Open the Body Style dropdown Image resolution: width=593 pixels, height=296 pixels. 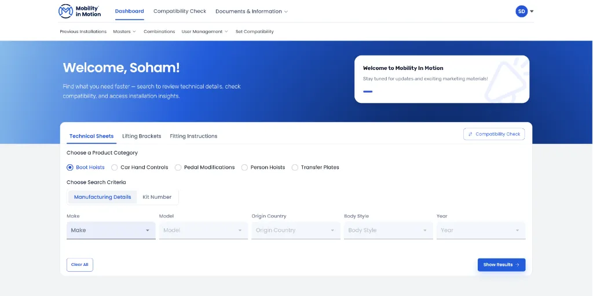(x=389, y=230)
